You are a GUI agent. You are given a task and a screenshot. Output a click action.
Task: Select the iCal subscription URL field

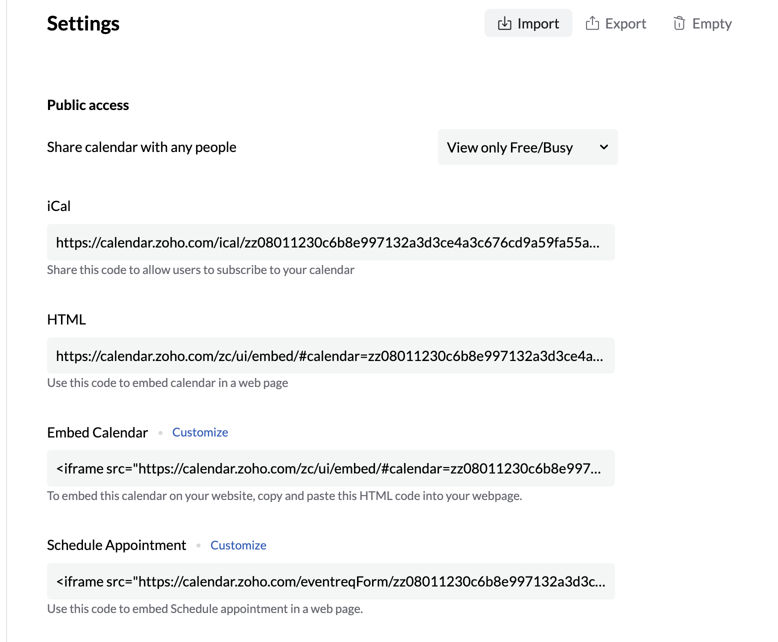330,242
